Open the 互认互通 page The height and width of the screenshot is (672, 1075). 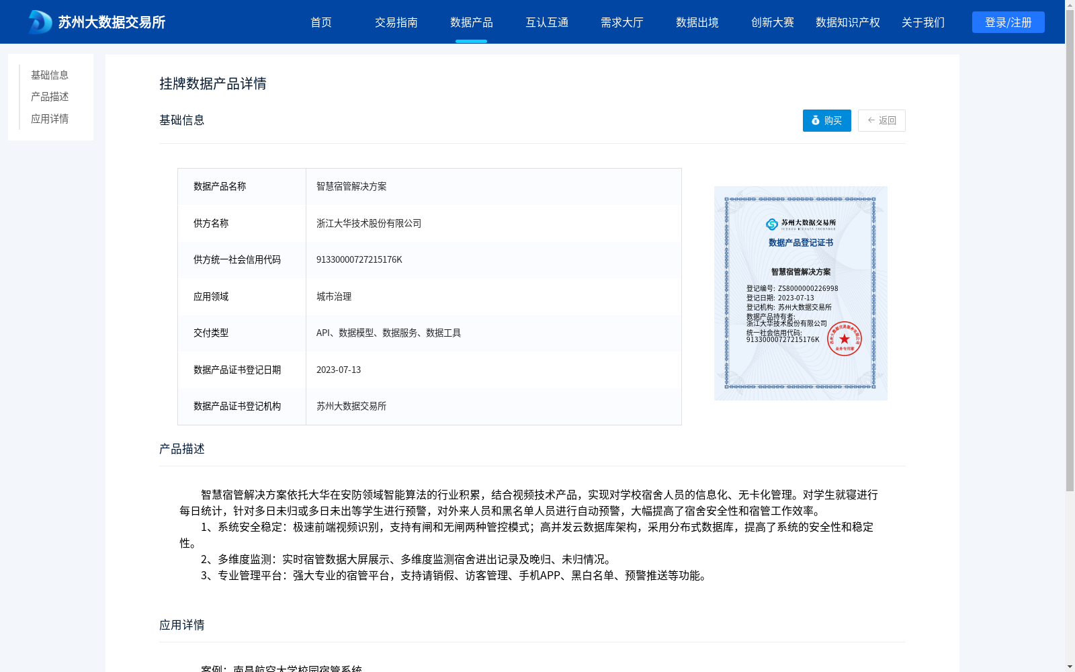(x=547, y=22)
